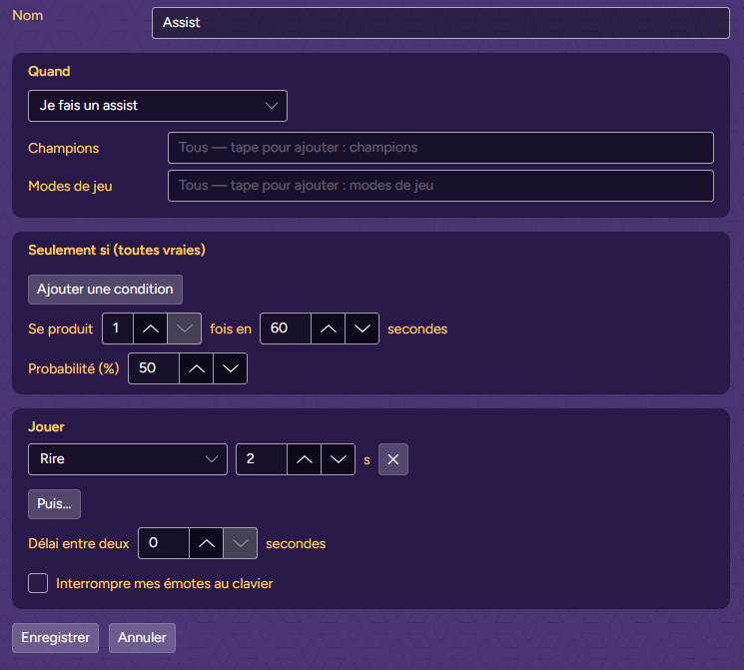Click the seconds field showing 60
This screenshot has height=670, width=744.
[286, 329]
